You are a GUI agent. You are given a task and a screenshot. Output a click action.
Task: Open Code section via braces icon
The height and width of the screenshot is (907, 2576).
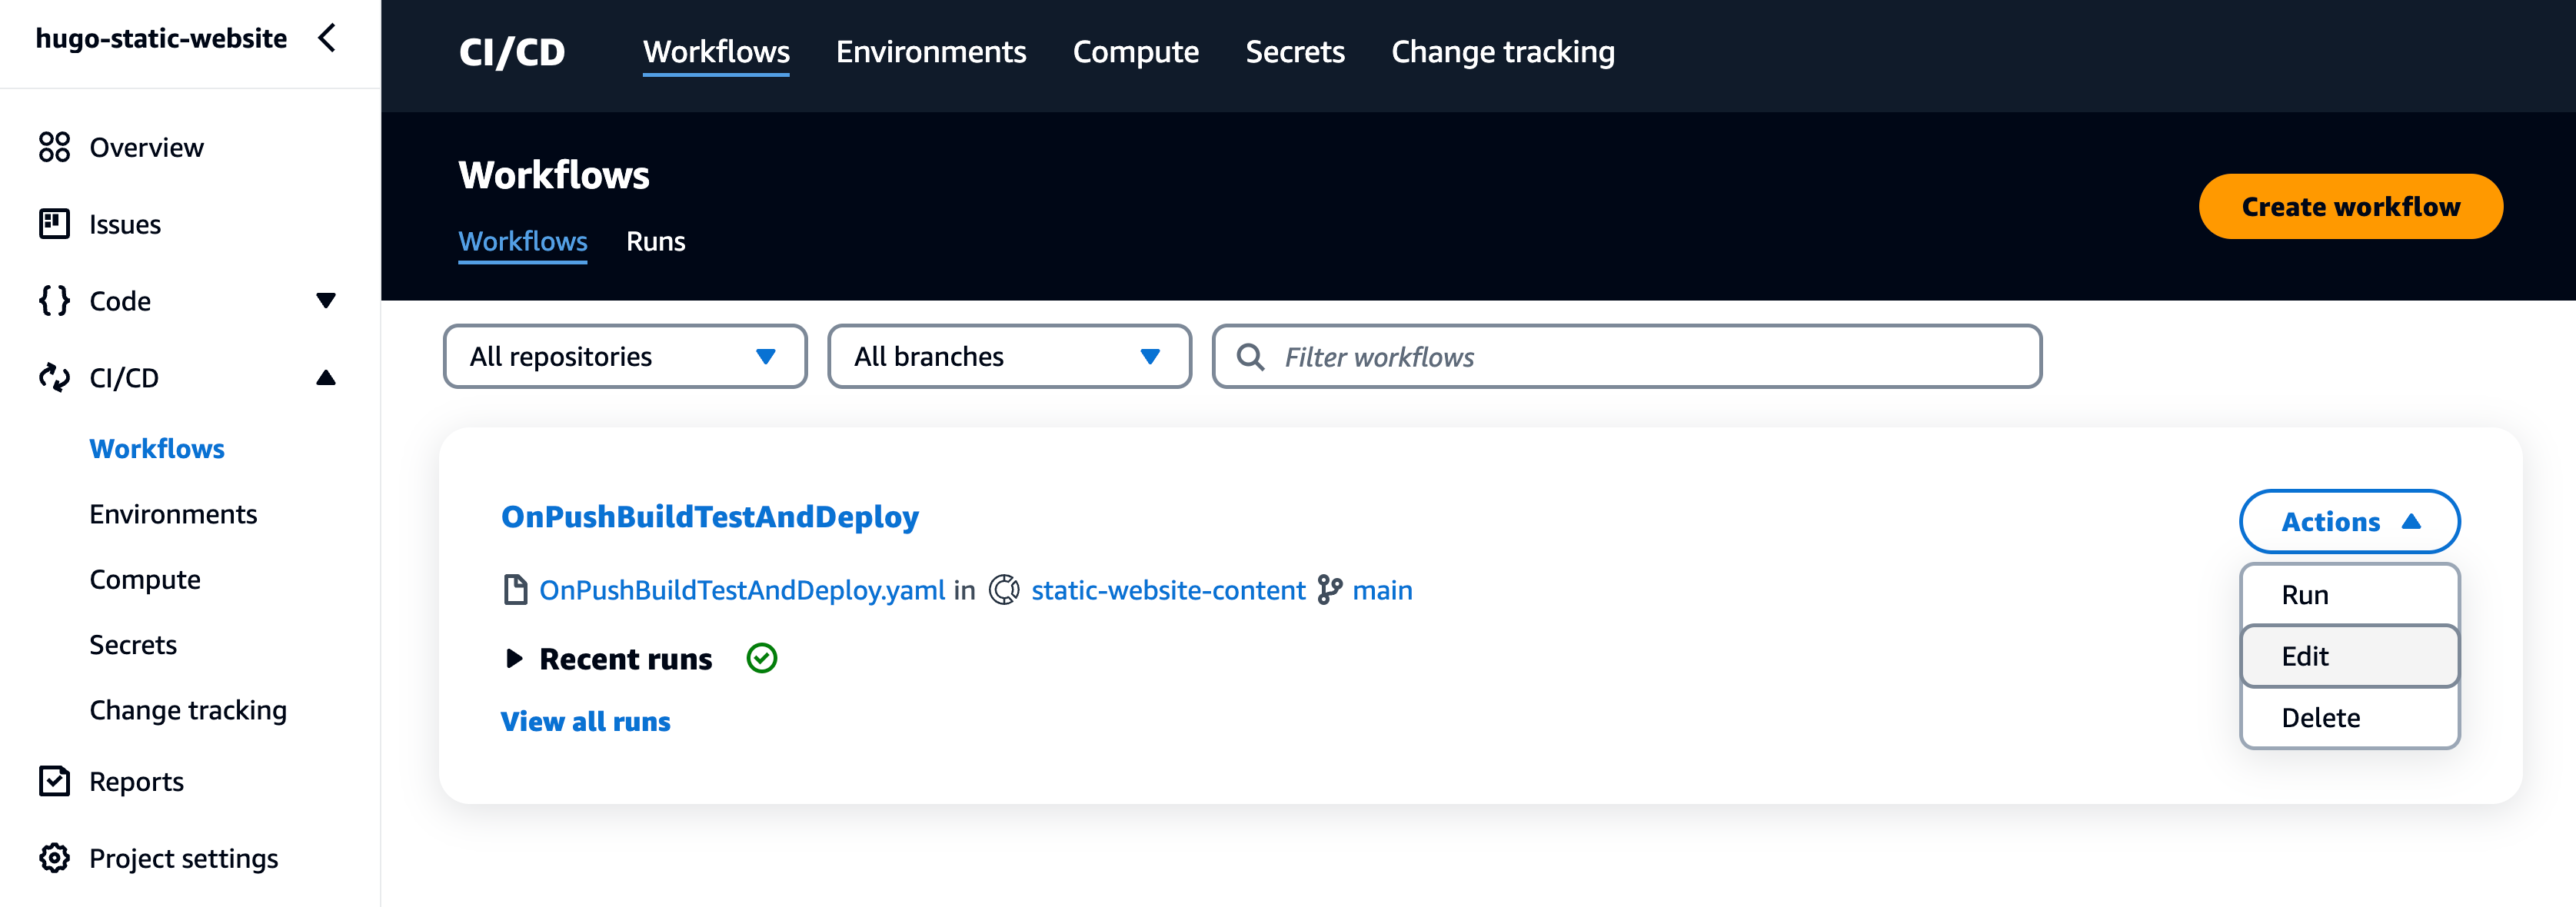[x=55, y=300]
